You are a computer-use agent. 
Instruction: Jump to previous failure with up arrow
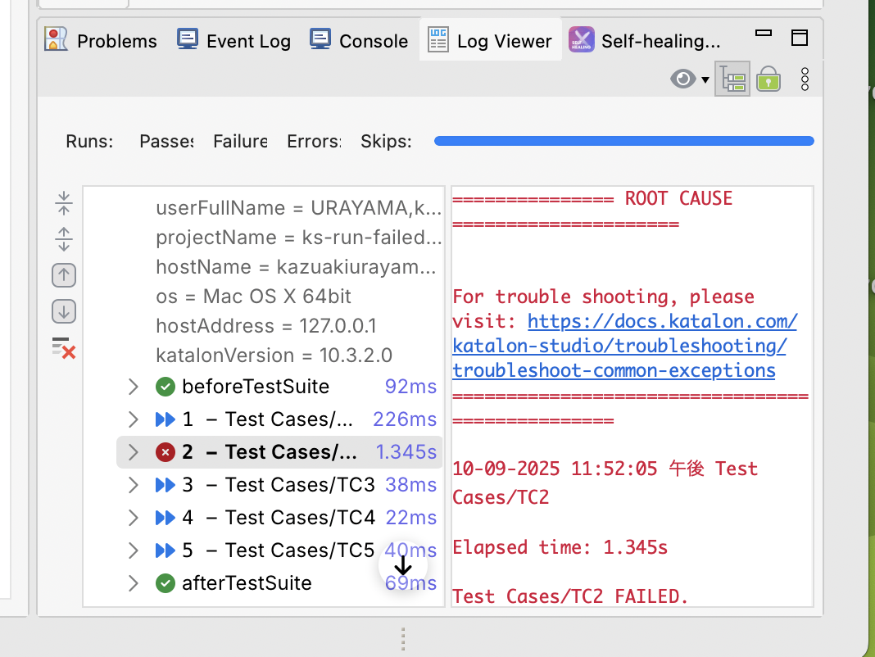tap(64, 275)
